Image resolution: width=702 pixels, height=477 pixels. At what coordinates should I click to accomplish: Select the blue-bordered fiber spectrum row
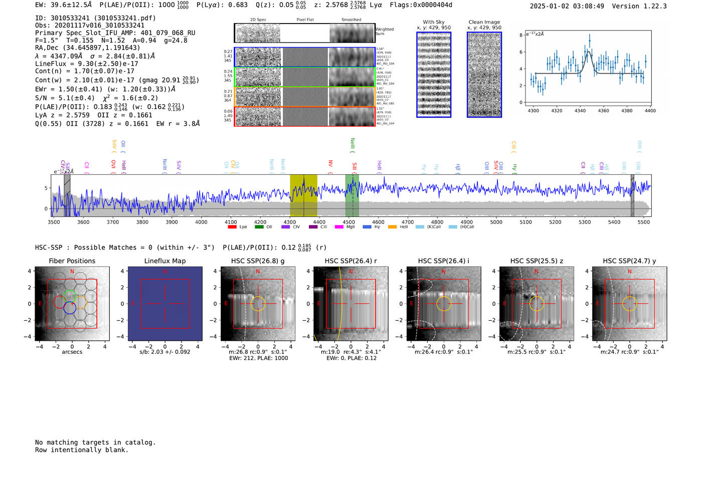304,57
